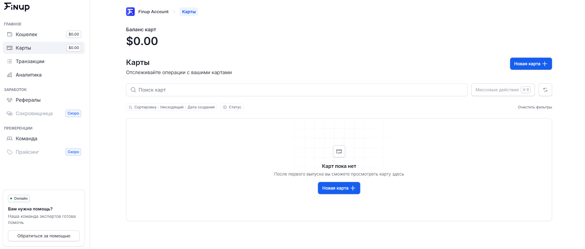
Task: Focus the Поиск карт search field
Action: pyautogui.click(x=297, y=90)
